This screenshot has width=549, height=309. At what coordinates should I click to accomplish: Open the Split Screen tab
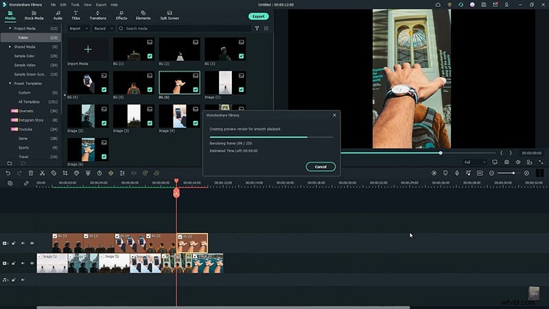[x=170, y=15]
